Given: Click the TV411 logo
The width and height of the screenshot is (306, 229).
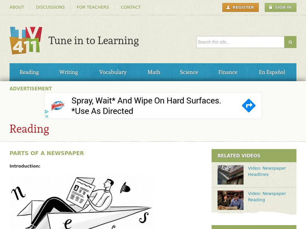Looking at the screenshot, I should (26, 40).
